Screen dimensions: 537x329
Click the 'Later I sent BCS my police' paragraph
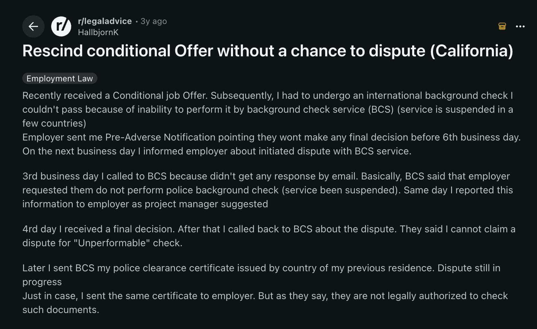262,275
